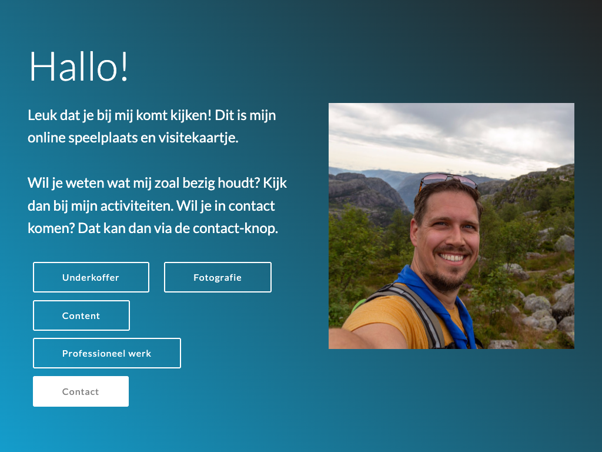Click the selfie profile photo

point(451,226)
